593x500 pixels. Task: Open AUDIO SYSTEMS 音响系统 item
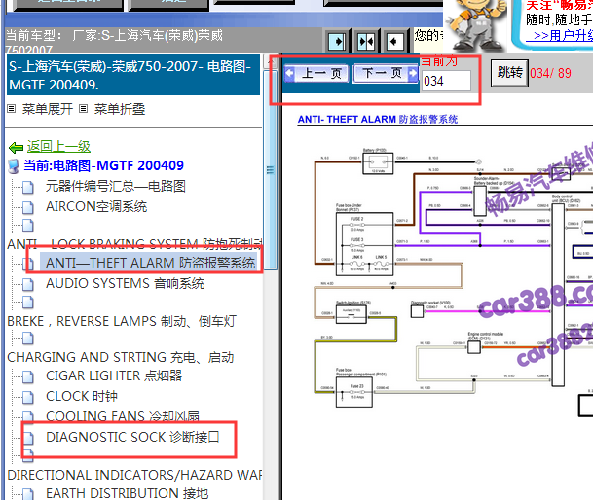coord(126,283)
